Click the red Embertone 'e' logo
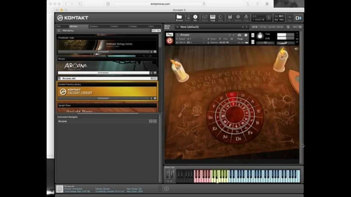The image size is (351, 197). [169, 41]
